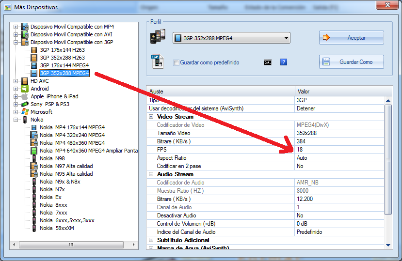Enable Guardar como predefinido checkbox
Screen dimensions: 402x261
pyautogui.click(x=176, y=62)
